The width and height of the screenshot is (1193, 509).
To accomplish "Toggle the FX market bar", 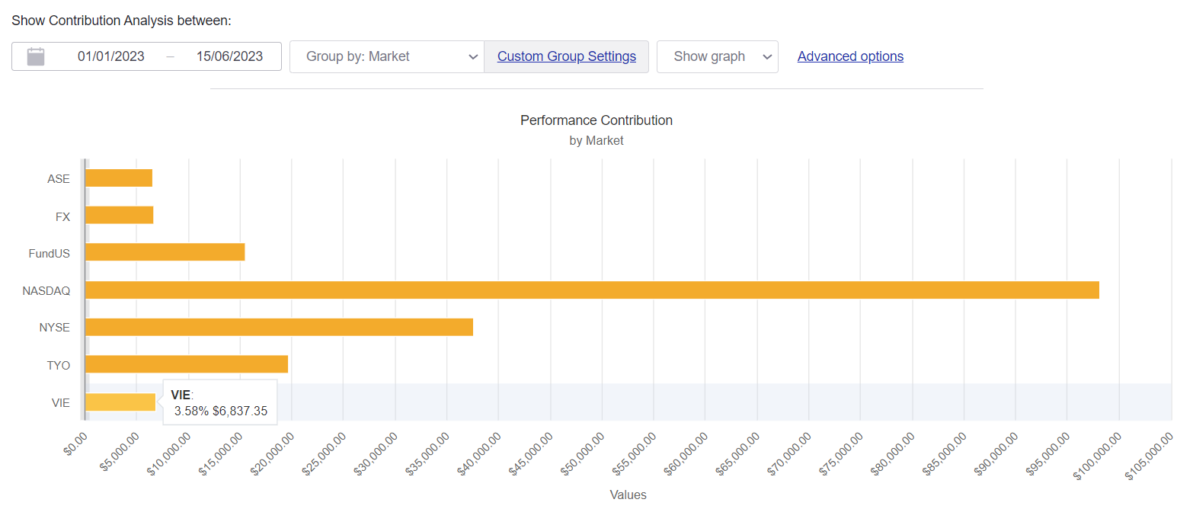I will click(118, 216).
